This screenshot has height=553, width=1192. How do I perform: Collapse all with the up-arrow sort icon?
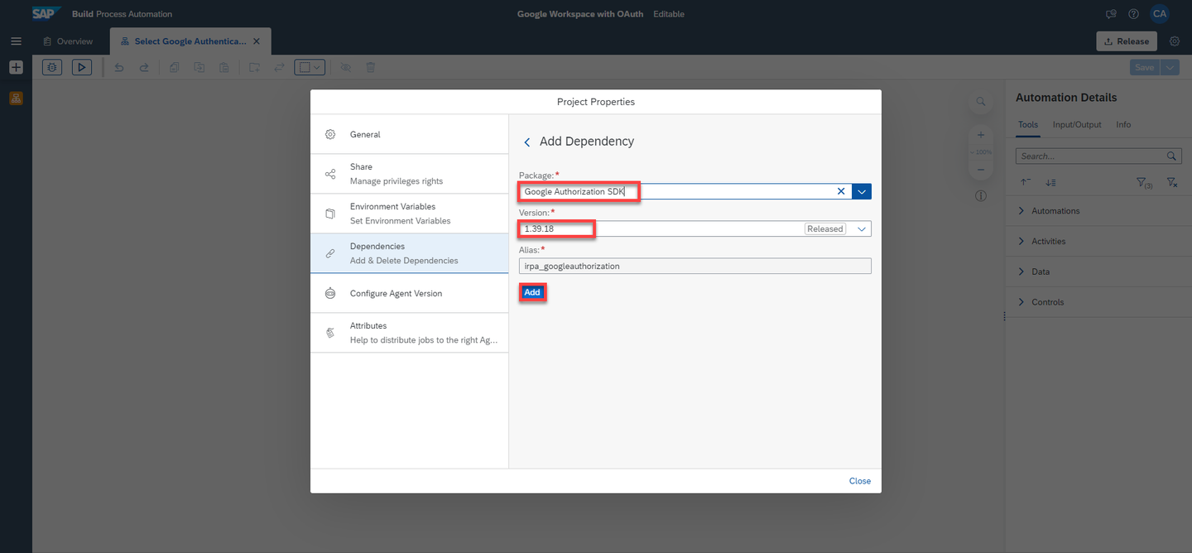pyautogui.click(x=1025, y=182)
